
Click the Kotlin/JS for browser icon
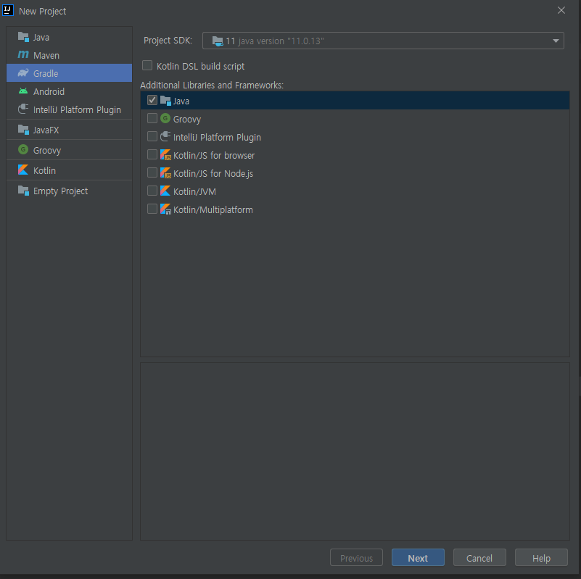click(x=165, y=155)
